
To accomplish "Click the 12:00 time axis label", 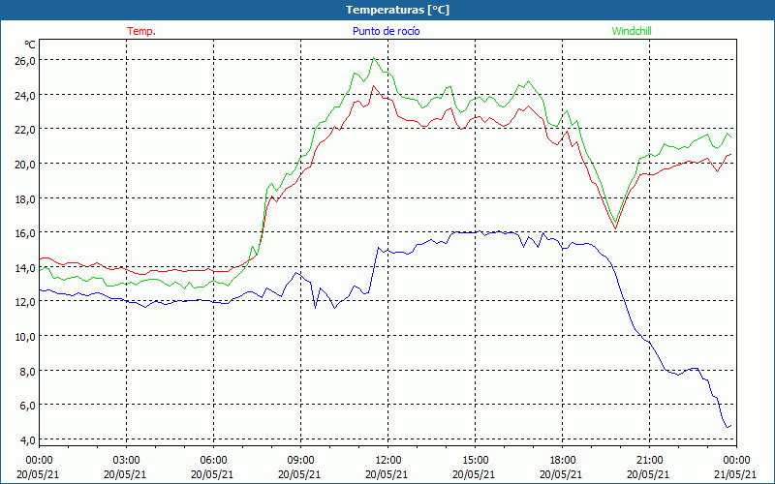I will tap(388, 461).
